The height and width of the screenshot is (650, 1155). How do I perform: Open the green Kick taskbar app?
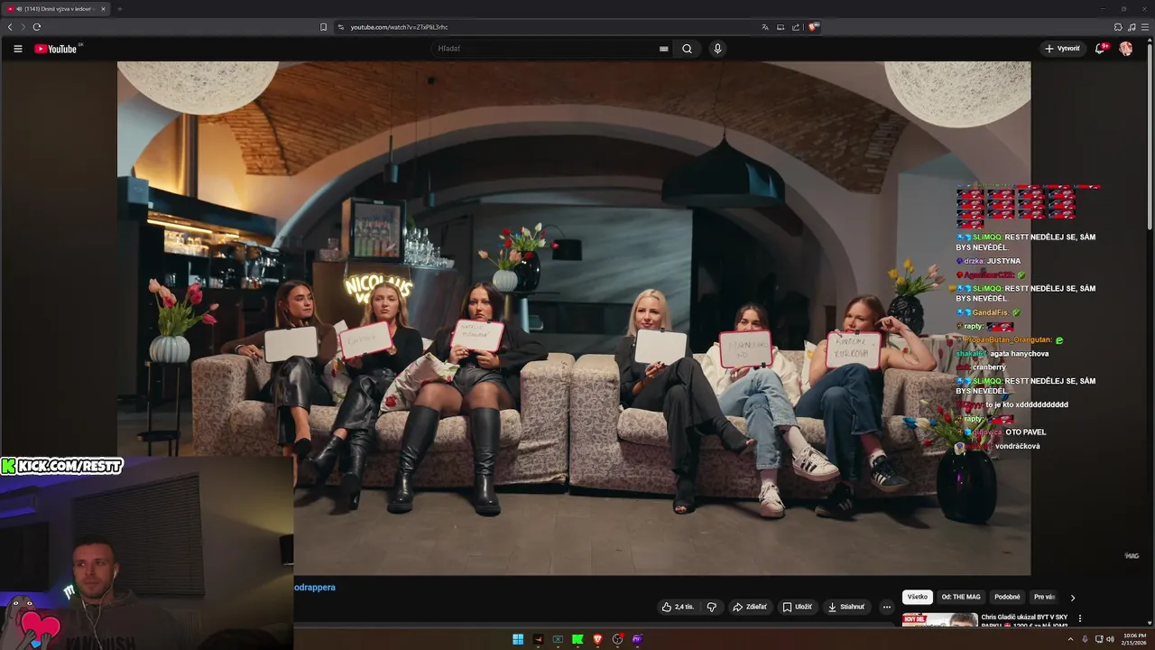(577, 639)
